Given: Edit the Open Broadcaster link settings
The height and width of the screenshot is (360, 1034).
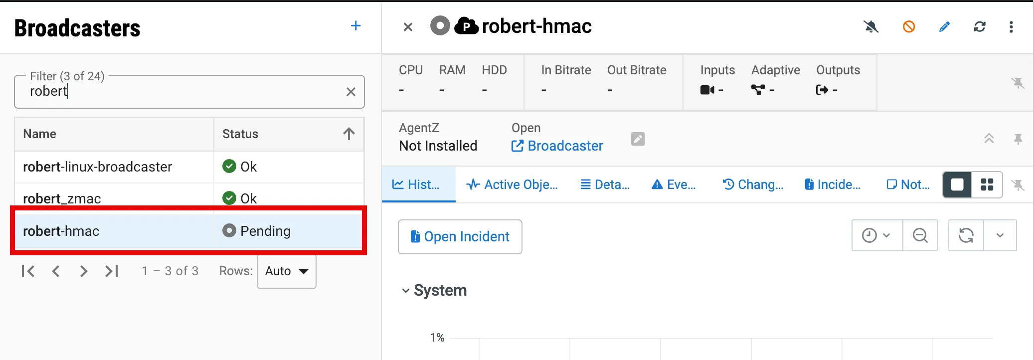Looking at the screenshot, I should click(x=638, y=139).
